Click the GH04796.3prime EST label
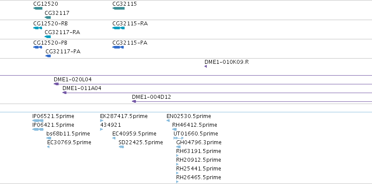372x184 pixels. tap(199, 142)
